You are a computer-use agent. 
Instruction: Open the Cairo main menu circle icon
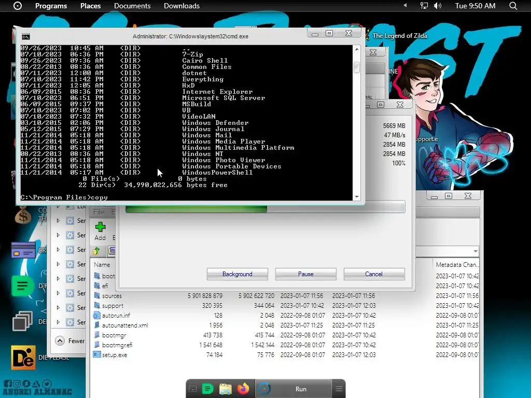coord(18,6)
